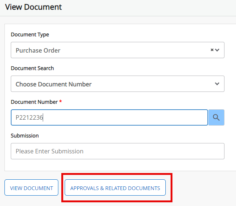
Task: Click the Document Search label
Action: click(x=32, y=68)
